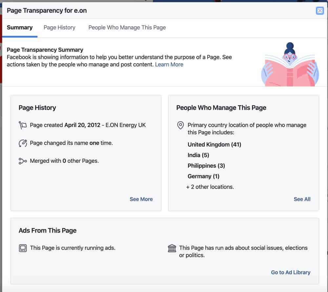
Task: Click the '+ 2 other locations.' text
Action: (210, 187)
